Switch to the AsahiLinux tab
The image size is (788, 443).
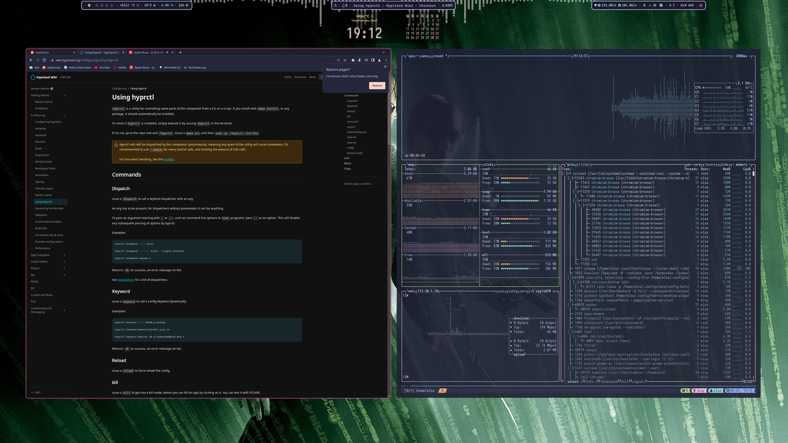(52, 52)
